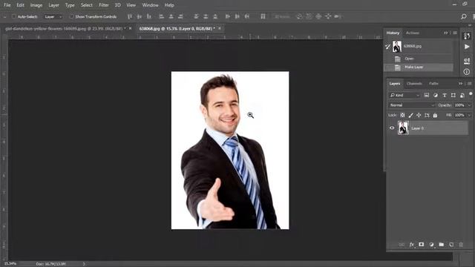This screenshot has width=475, height=267.
Task: Add a layer mask icon
Action: (x=422, y=245)
